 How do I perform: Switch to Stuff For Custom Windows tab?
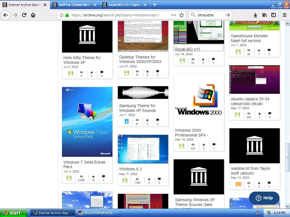coord(74,5)
